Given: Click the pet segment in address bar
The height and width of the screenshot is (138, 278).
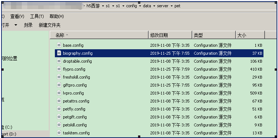Looking at the screenshot, I should [177, 6].
